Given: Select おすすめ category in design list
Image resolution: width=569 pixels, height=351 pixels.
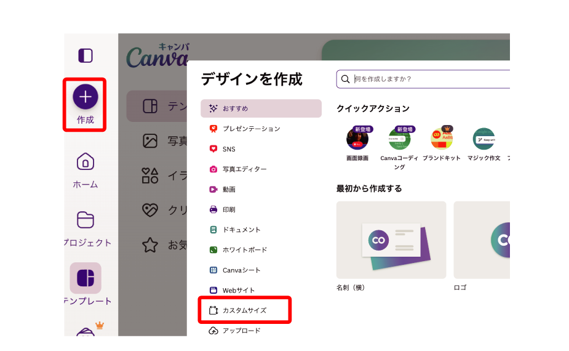Looking at the screenshot, I should 261,108.
